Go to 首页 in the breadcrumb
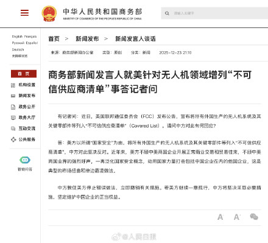The height and width of the screenshot is (243, 268). pyautogui.click(x=54, y=39)
